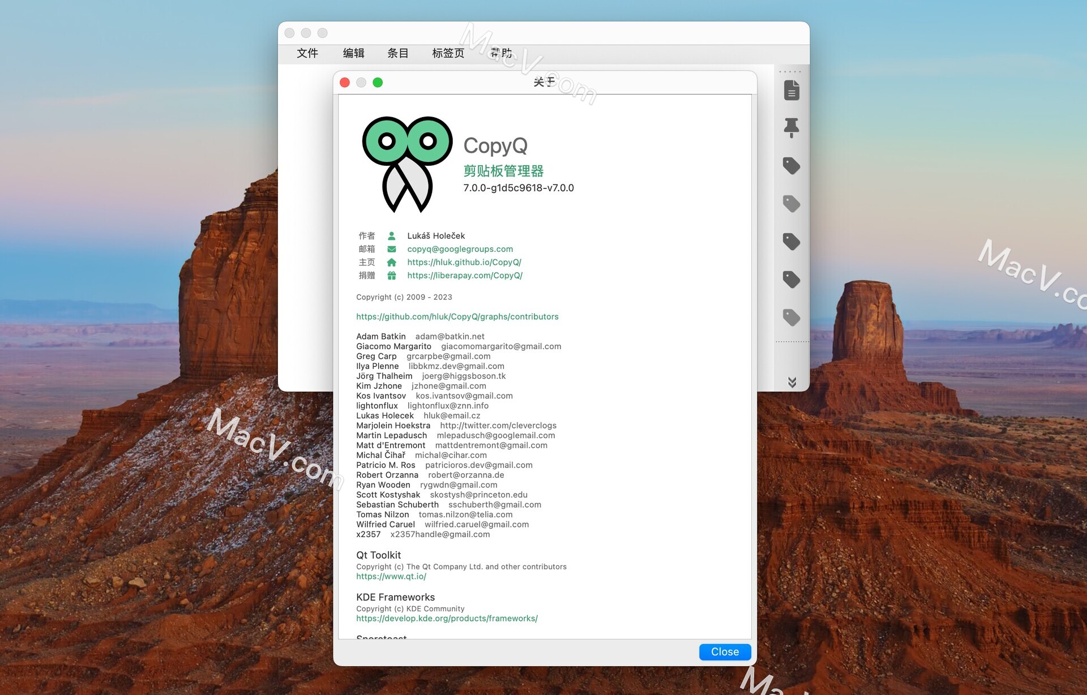The image size is (1087, 695).
Task: Click contributor name Kos Ivantsov
Action: pyautogui.click(x=381, y=396)
